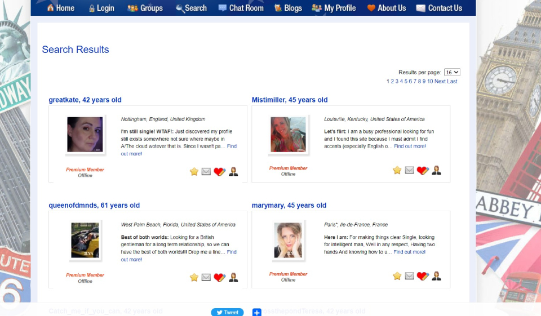Click the blue plus share icon

256,312
